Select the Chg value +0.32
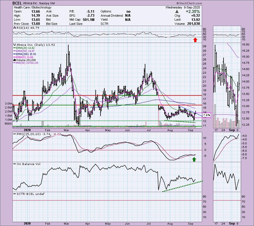Viewport: 254px width, 226px height. [196, 16]
